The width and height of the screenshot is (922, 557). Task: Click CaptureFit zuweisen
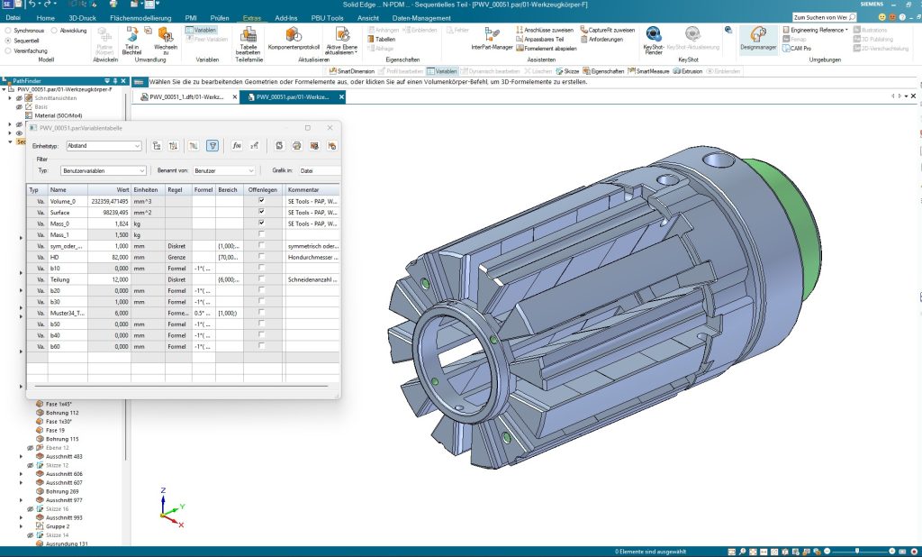tap(608, 30)
